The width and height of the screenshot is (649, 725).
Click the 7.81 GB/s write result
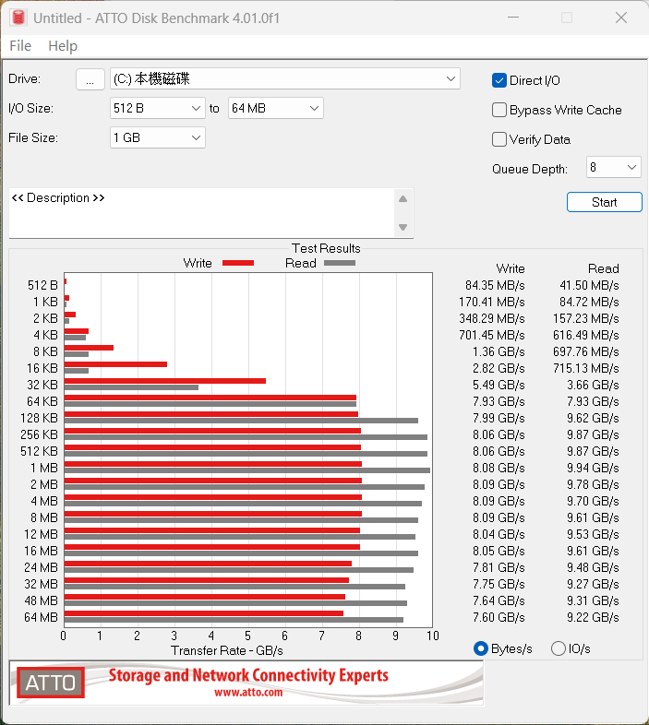[499, 567]
